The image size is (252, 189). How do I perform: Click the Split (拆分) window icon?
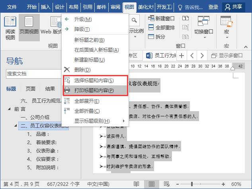tap(156, 37)
